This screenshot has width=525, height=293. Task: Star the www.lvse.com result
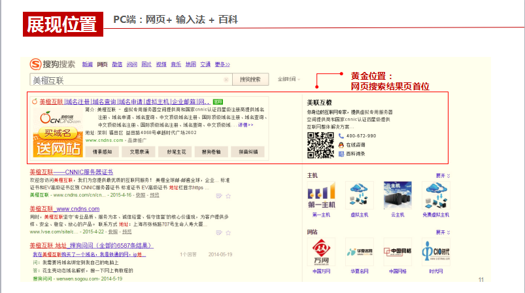click(x=228, y=233)
